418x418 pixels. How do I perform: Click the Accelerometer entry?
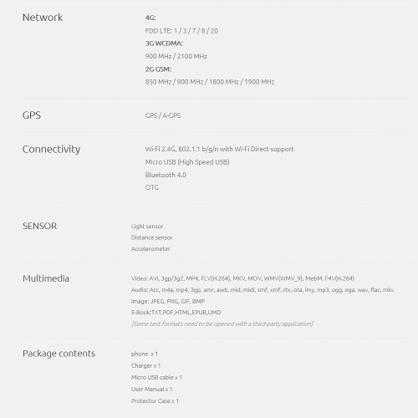[x=150, y=249]
